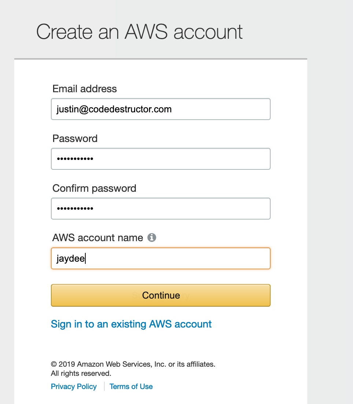Click the horizontal rule below page heading
Screen dimensions: 353x404
coord(161,59)
